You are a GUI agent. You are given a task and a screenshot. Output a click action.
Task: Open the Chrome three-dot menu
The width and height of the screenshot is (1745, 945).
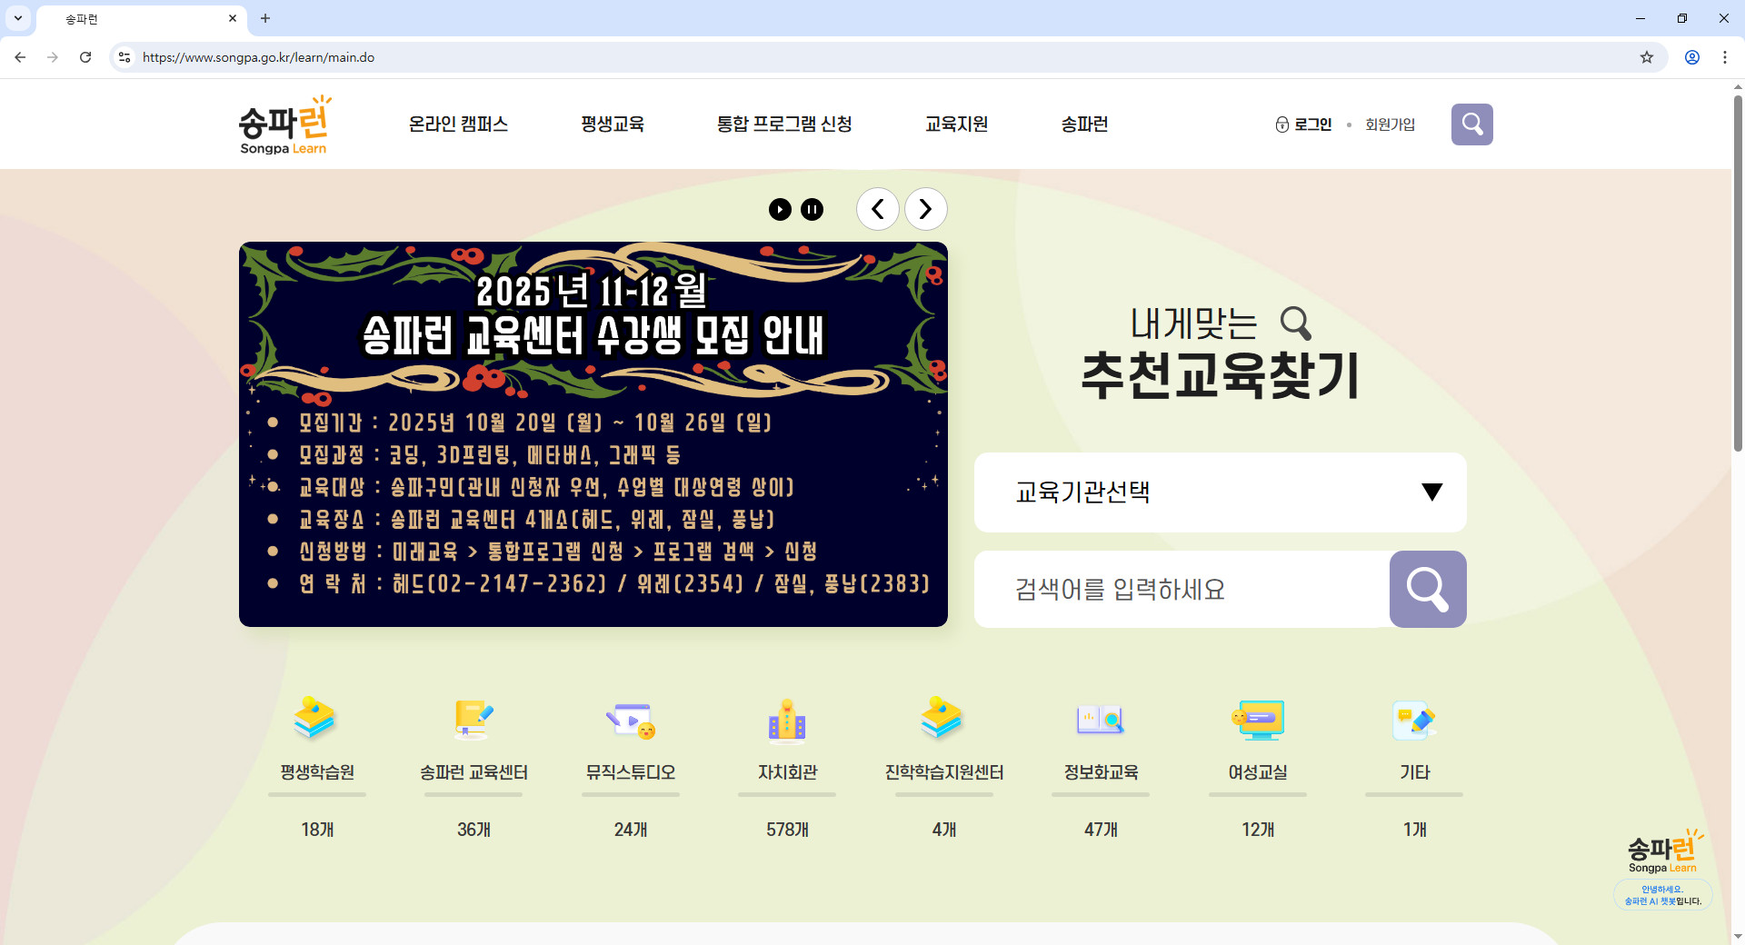click(x=1724, y=57)
